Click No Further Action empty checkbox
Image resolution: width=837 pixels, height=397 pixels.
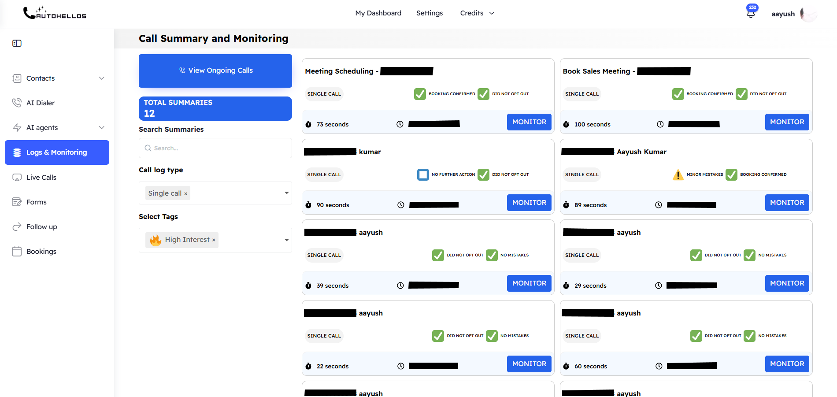(423, 175)
